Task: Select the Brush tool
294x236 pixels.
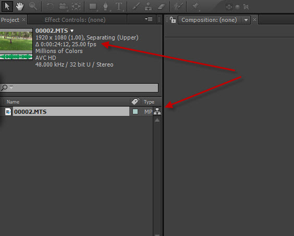Action: click(136, 7)
